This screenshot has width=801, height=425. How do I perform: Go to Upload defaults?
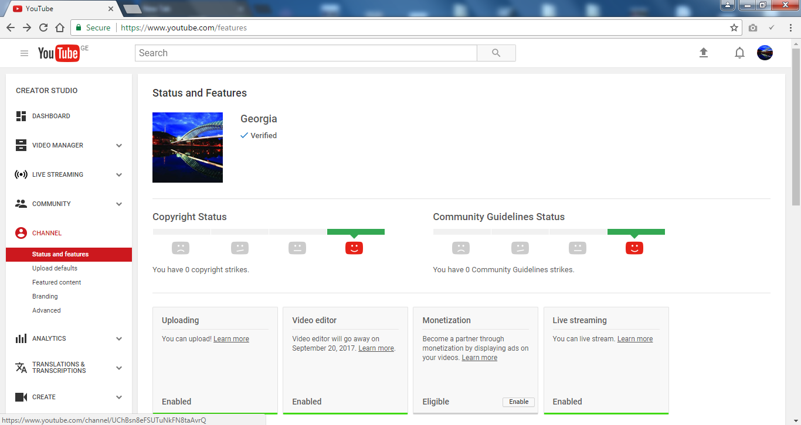[55, 268]
